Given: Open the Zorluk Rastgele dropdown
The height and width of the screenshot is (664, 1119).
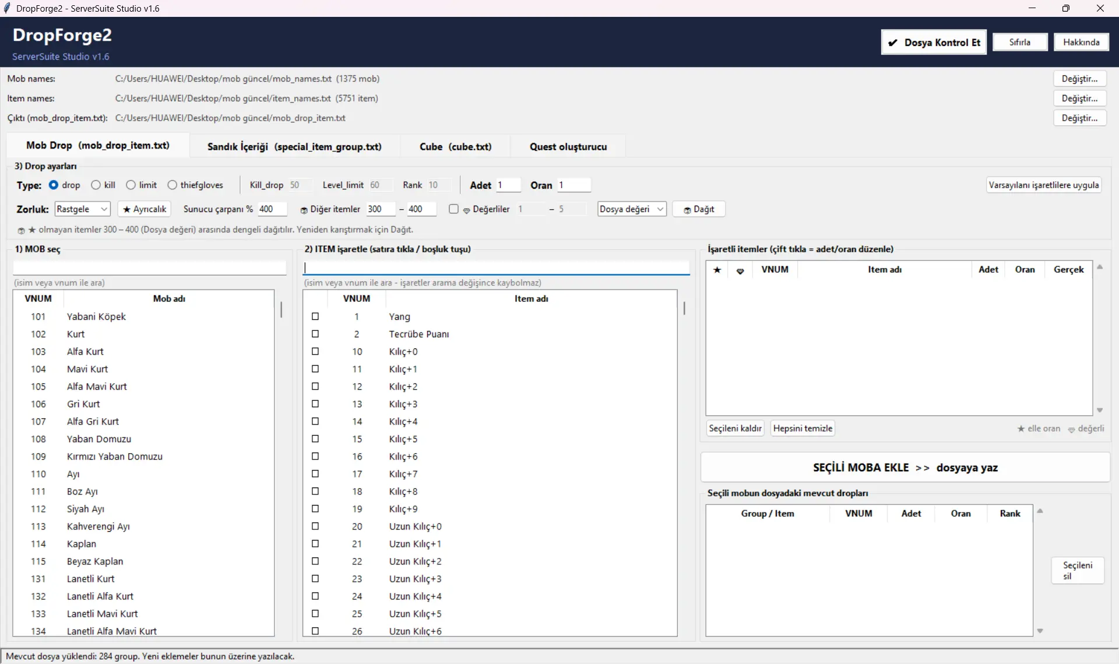Looking at the screenshot, I should coord(82,209).
